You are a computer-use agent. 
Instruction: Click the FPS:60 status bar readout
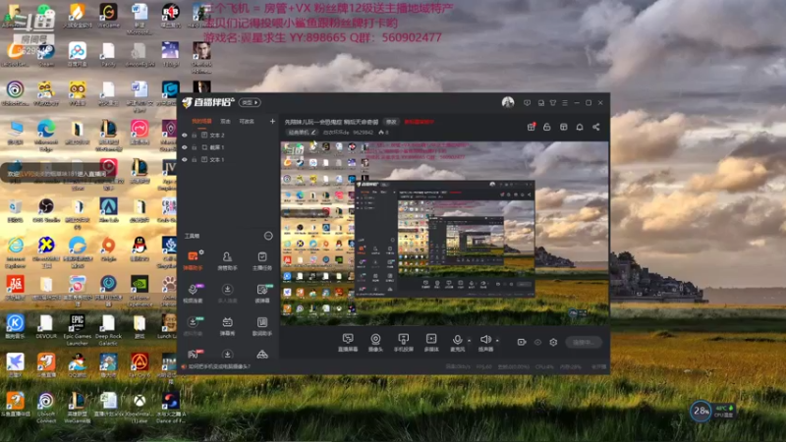pos(483,366)
